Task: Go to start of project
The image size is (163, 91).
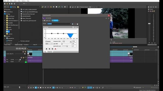Action: [43, 88]
